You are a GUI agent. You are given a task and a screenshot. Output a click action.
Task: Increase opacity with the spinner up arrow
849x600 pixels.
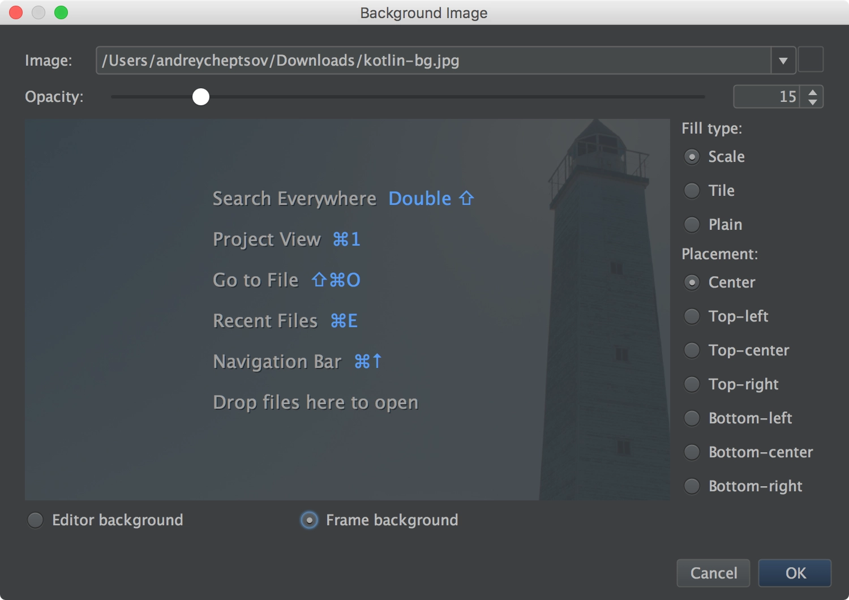[x=813, y=92]
